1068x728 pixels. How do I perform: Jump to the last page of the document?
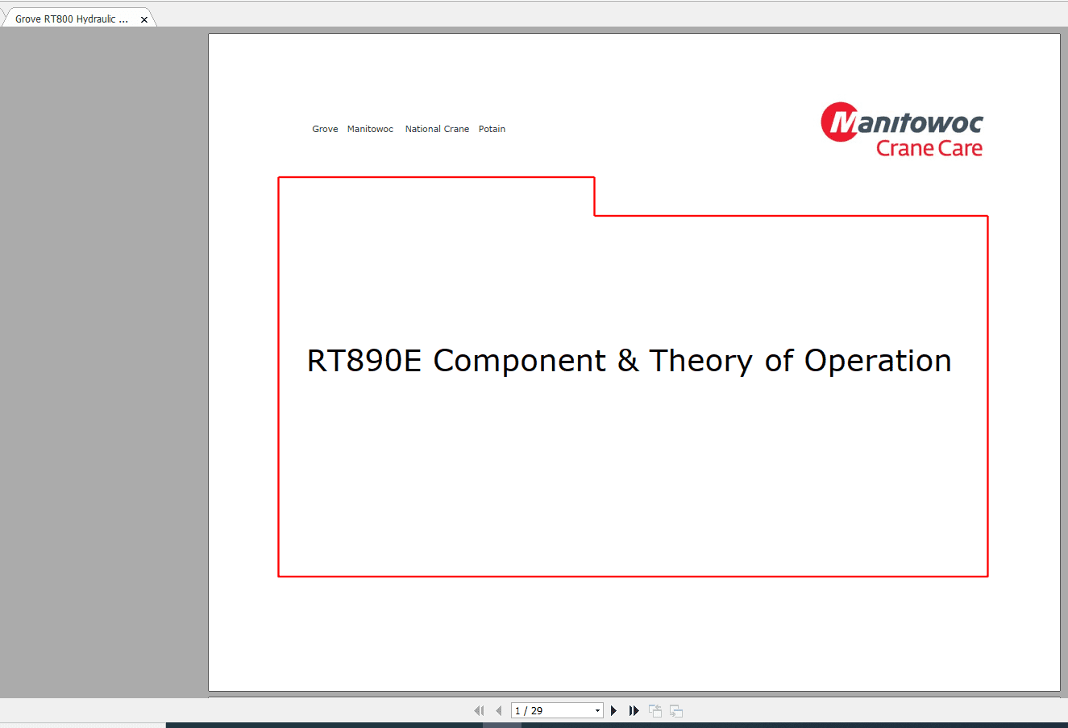click(634, 710)
